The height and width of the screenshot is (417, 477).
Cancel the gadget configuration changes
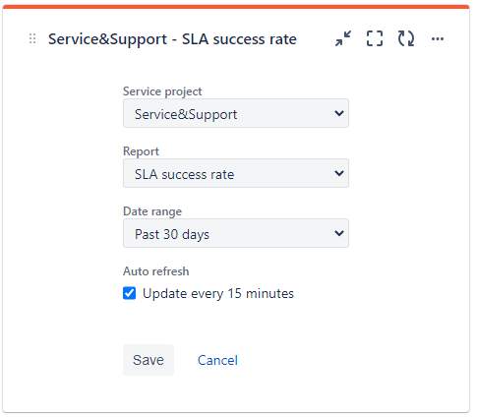[x=217, y=360]
